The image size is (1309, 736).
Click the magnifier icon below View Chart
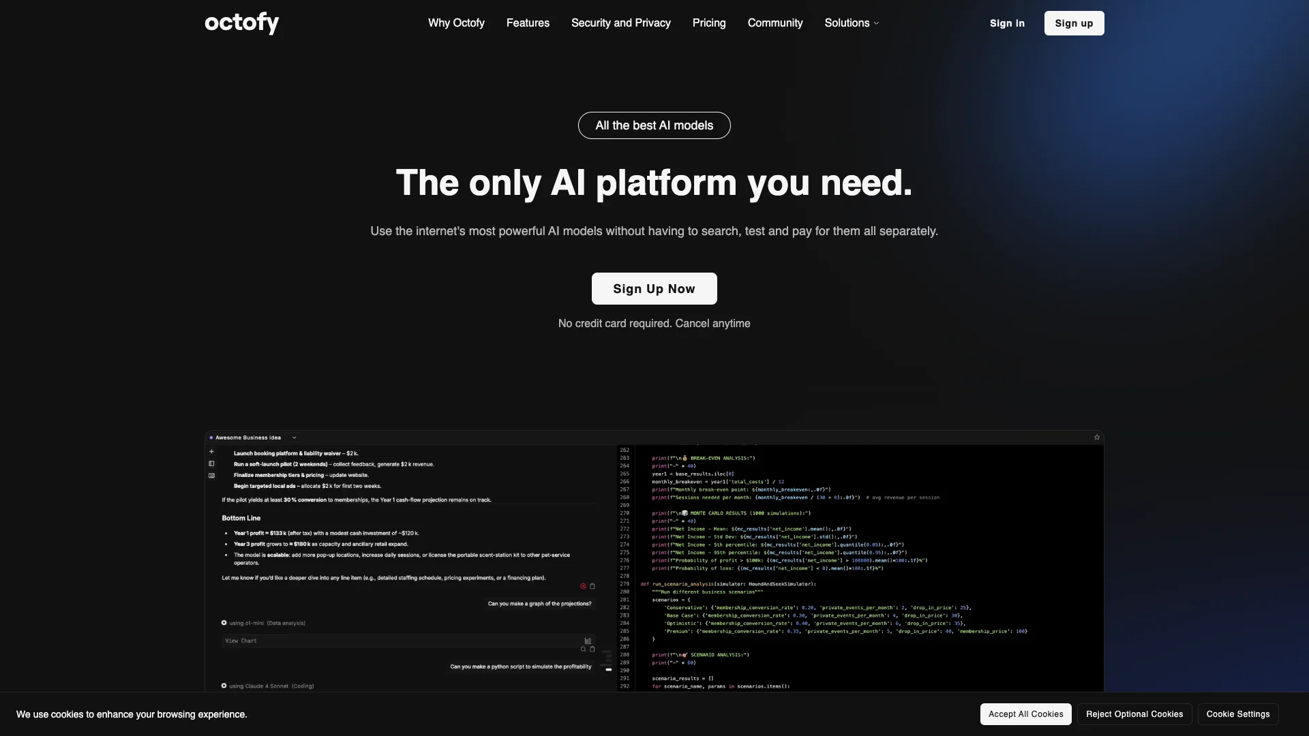pos(583,649)
